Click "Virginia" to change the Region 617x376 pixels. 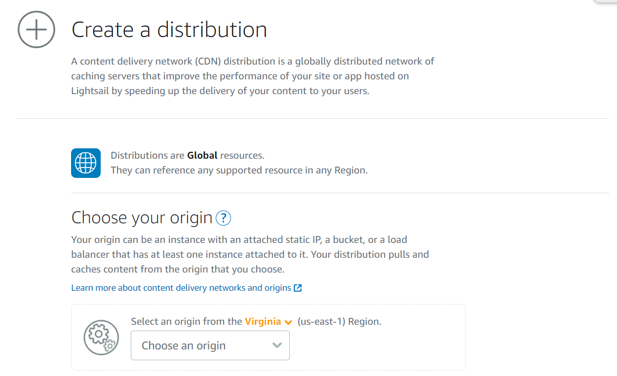(x=262, y=321)
